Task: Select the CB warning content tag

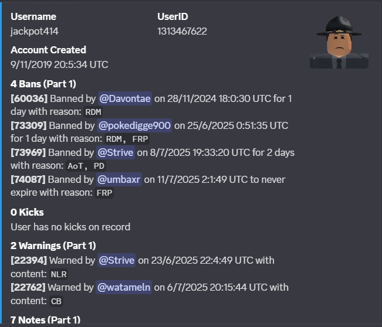Action: 56,301
